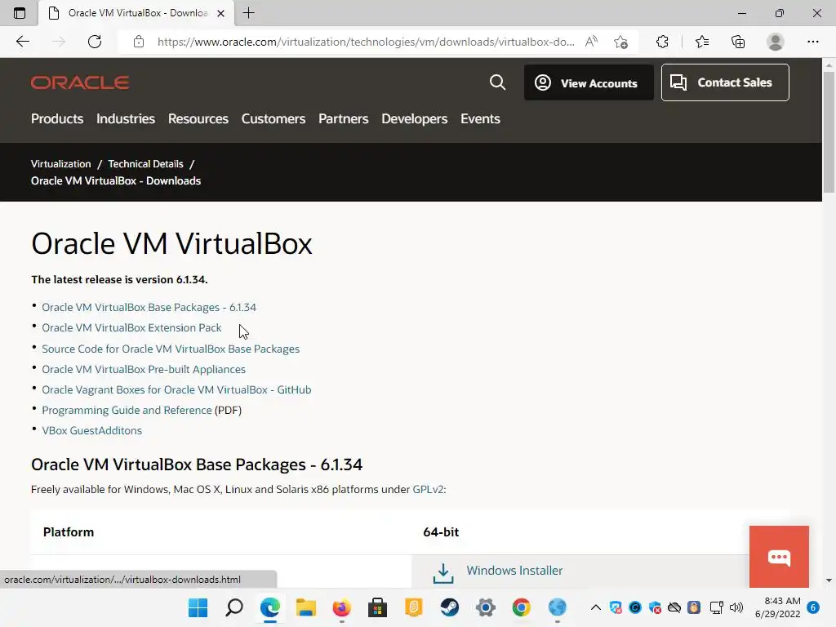Viewport: 836px width, 627px height.
Task: Click the browser profile avatar
Action: [x=776, y=42]
